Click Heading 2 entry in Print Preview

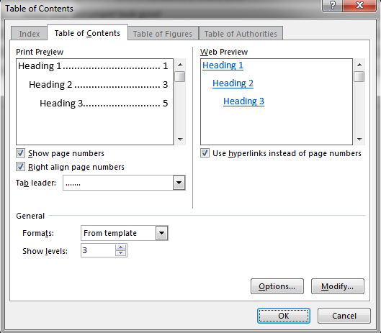pyautogui.click(x=99, y=84)
